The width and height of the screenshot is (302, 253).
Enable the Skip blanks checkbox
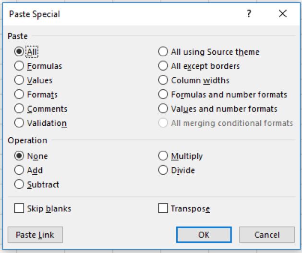pyautogui.click(x=20, y=209)
